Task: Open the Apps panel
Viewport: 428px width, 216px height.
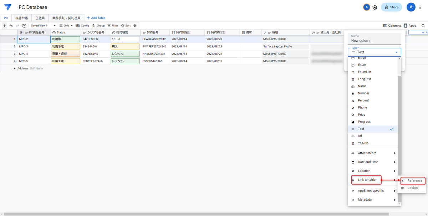Action: tap(410, 26)
